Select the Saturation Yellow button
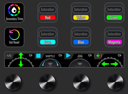Viewport: 128px width, 94px height. click(x=81, y=13)
